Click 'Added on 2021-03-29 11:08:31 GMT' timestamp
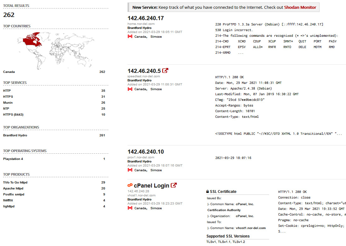Image resolution: width=346 pixels, height=246 pixels. [155, 84]
